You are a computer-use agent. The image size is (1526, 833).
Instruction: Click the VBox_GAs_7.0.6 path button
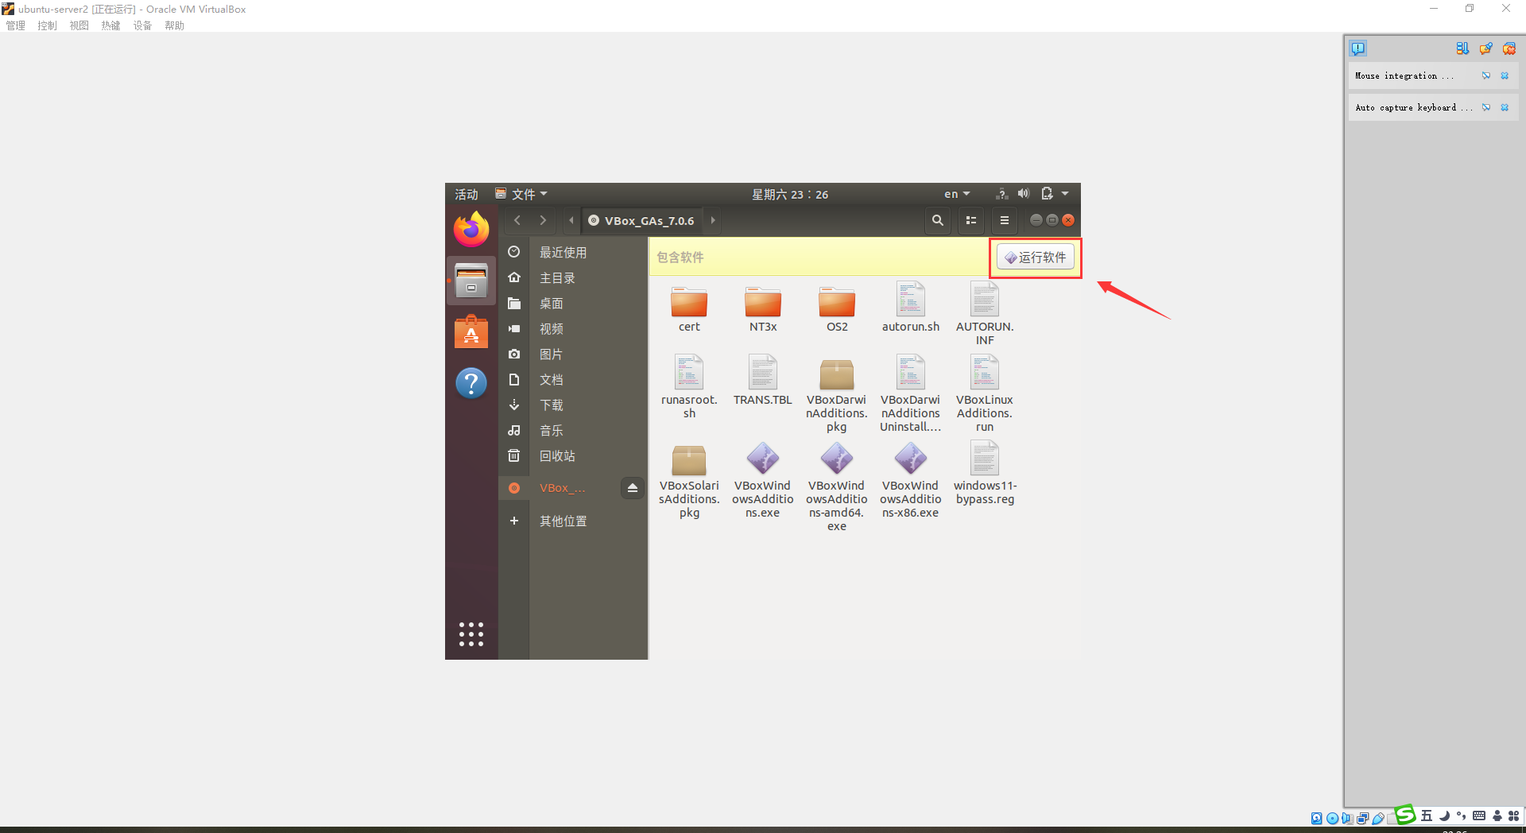(x=642, y=220)
